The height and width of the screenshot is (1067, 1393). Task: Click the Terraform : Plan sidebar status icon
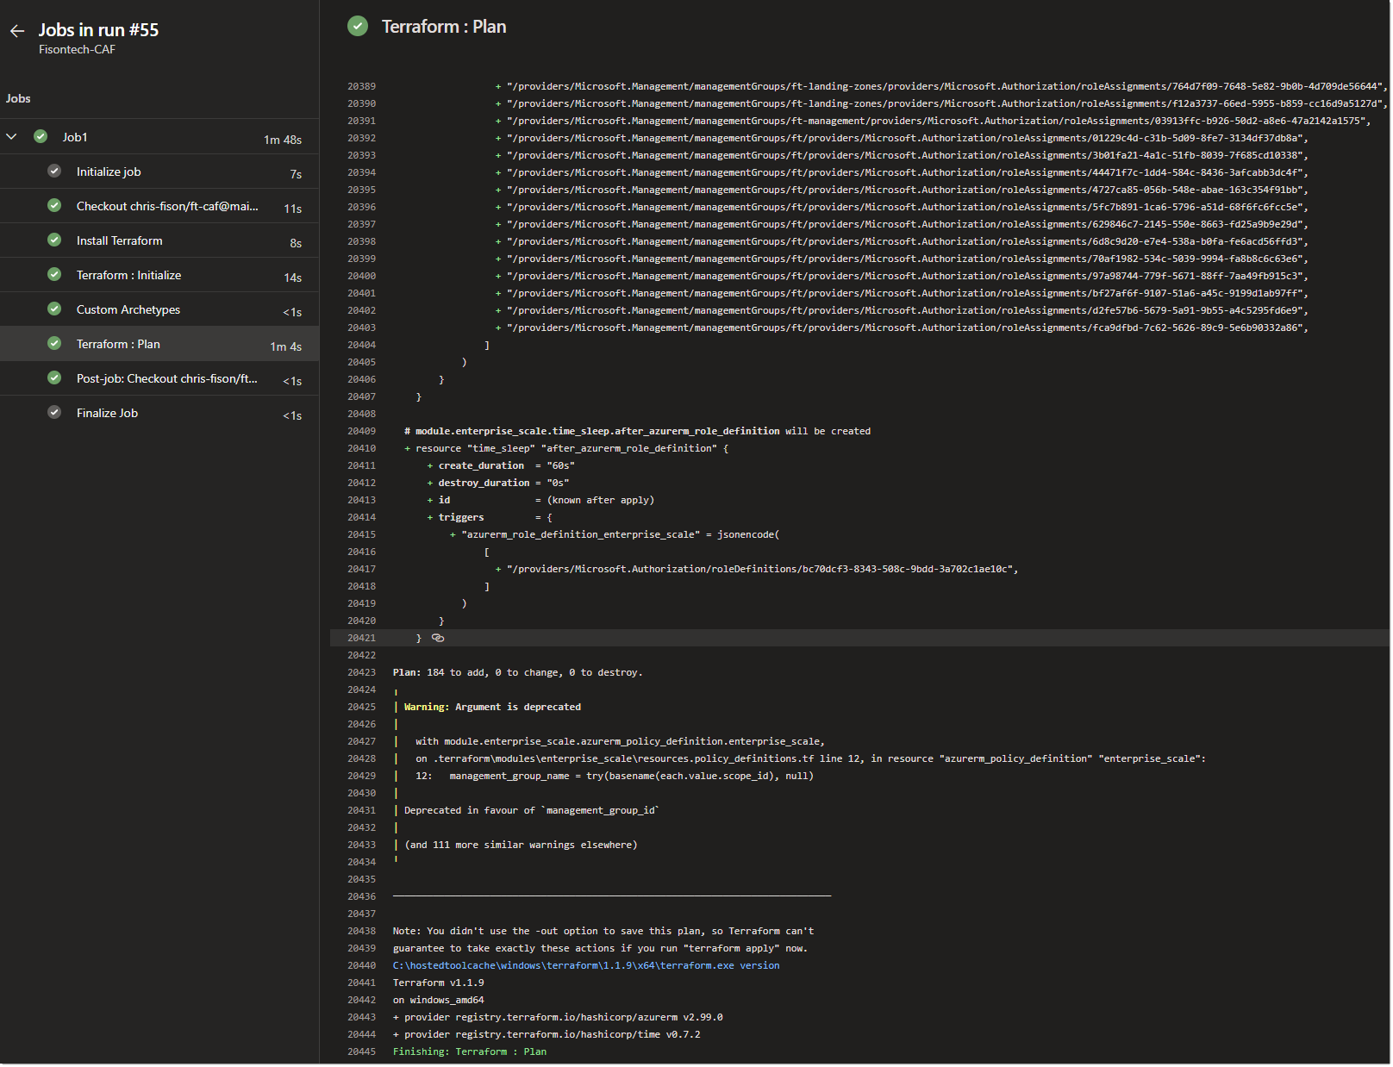click(54, 343)
